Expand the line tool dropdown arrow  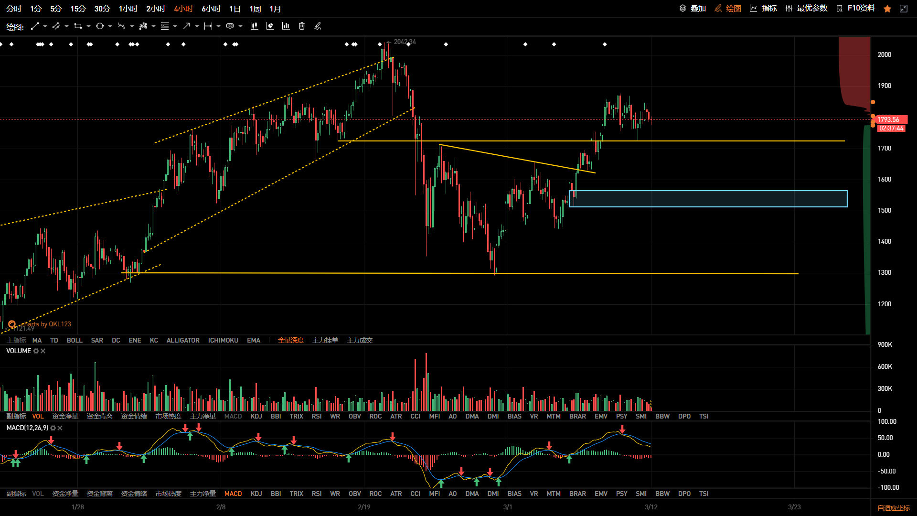point(45,26)
